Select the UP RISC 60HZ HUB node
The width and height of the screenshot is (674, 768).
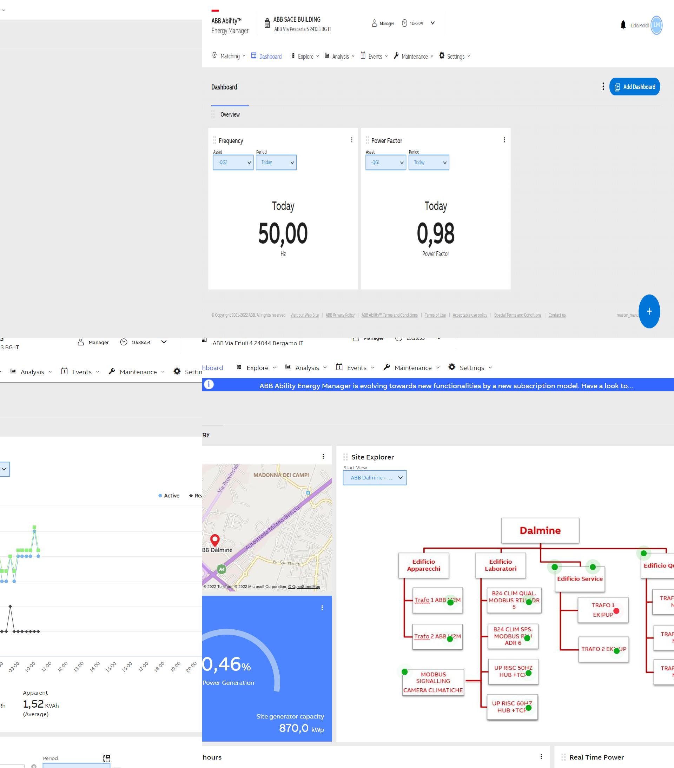point(512,707)
